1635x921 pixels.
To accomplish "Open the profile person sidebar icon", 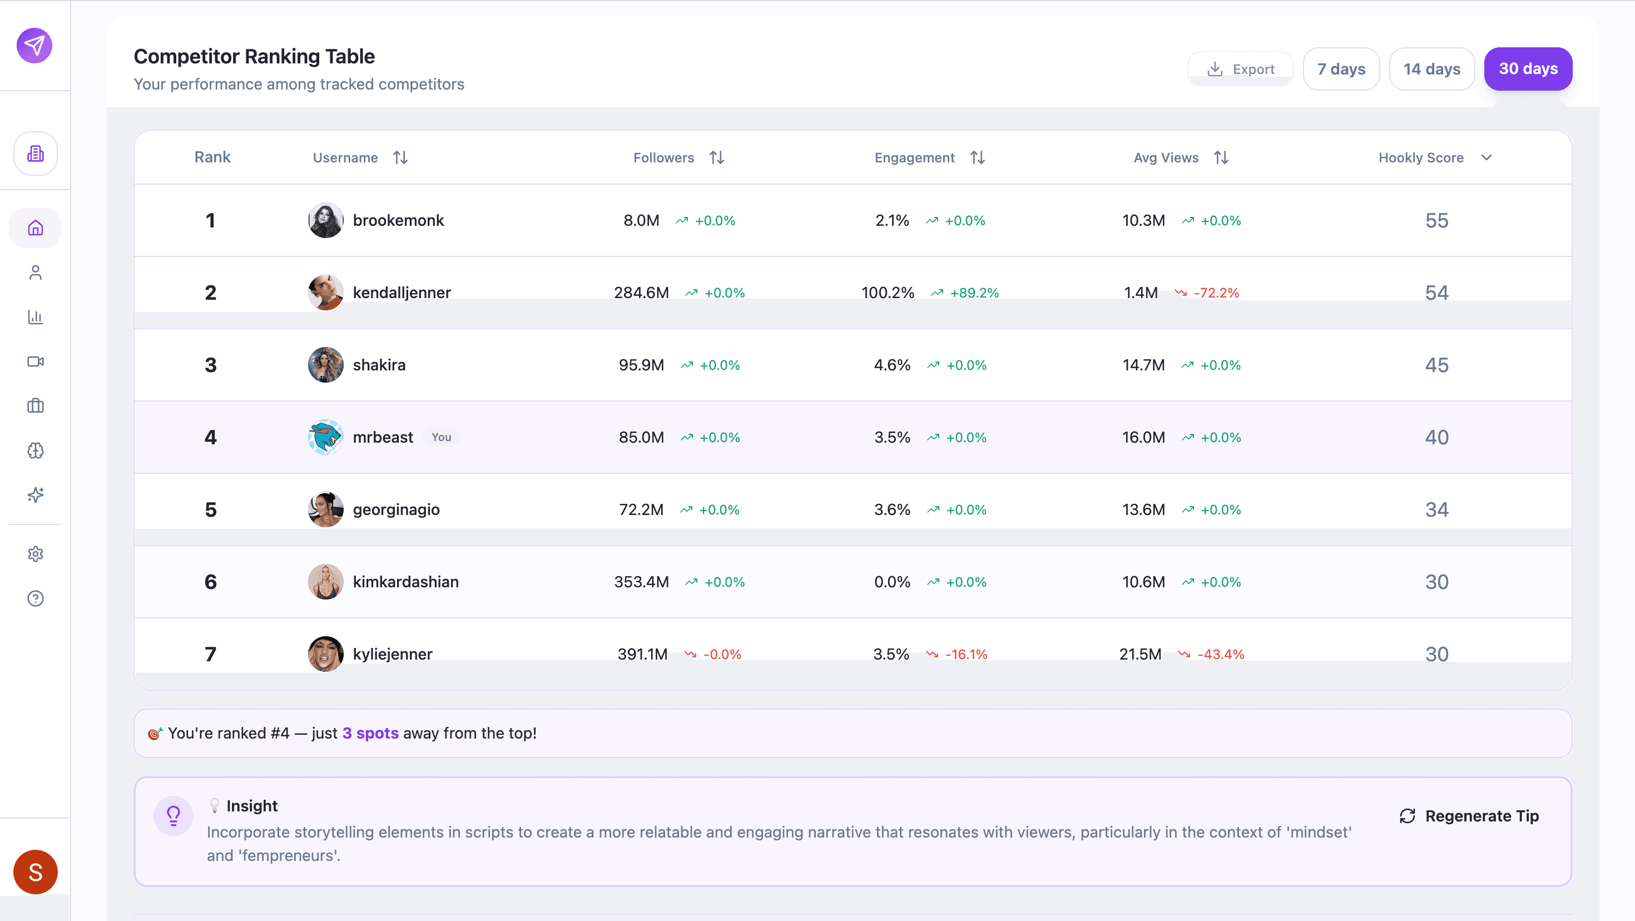I will (36, 273).
